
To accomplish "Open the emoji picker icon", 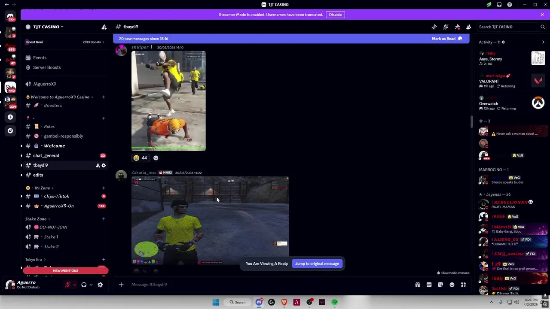I will coord(452,285).
